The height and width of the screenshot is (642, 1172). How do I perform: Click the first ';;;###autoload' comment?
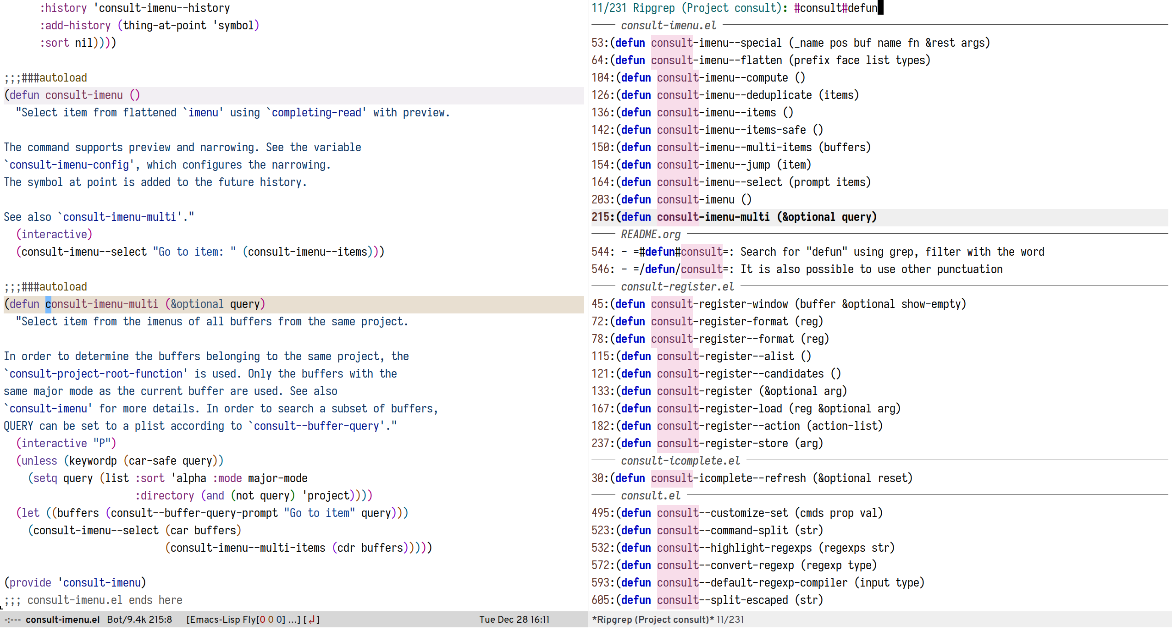(x=45, y=77)
